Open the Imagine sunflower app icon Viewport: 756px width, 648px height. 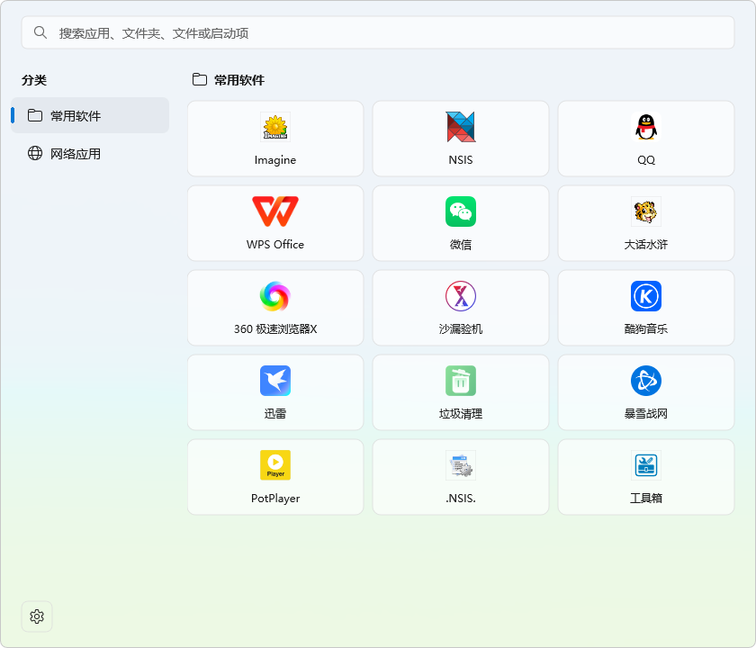pos(275,127)
